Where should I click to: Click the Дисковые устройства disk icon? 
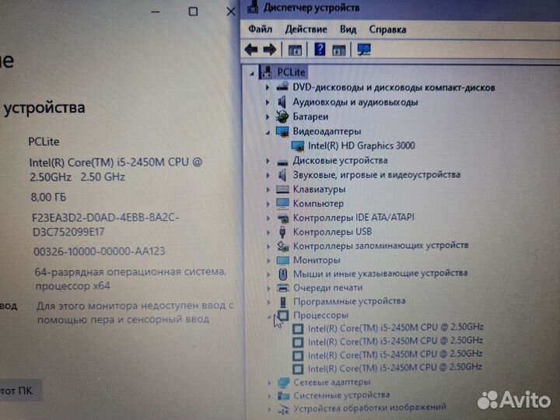282,162
